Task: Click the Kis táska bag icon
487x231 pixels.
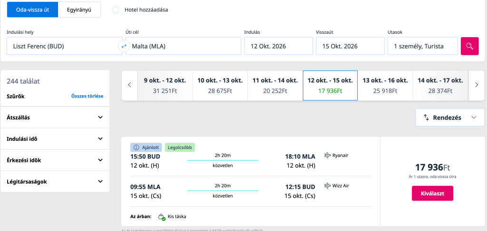Action: tap(162, 217)
